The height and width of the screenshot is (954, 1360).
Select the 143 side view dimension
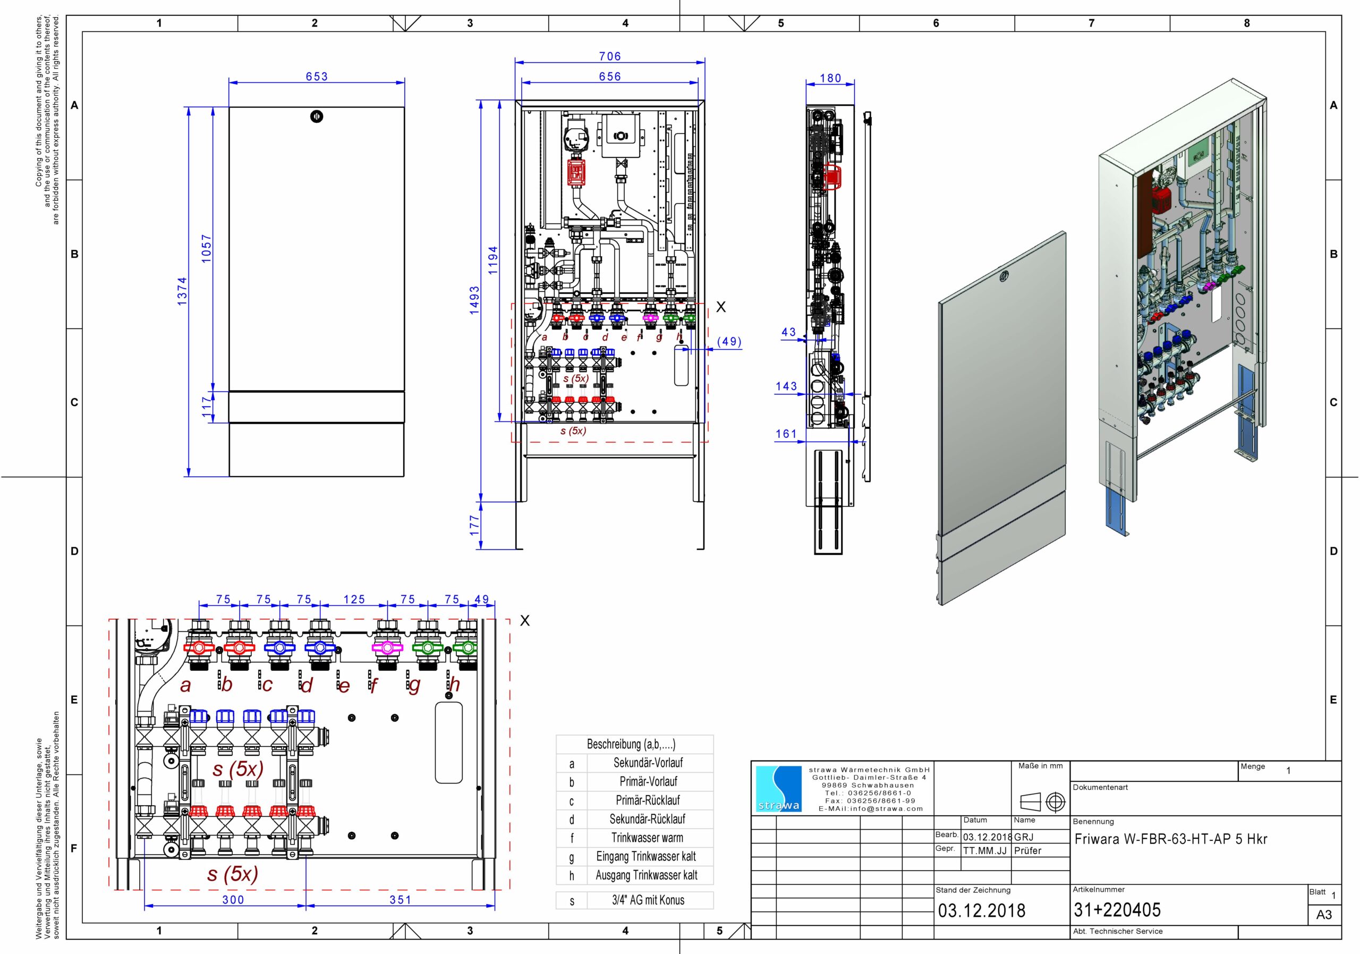[x=786, y=386]
